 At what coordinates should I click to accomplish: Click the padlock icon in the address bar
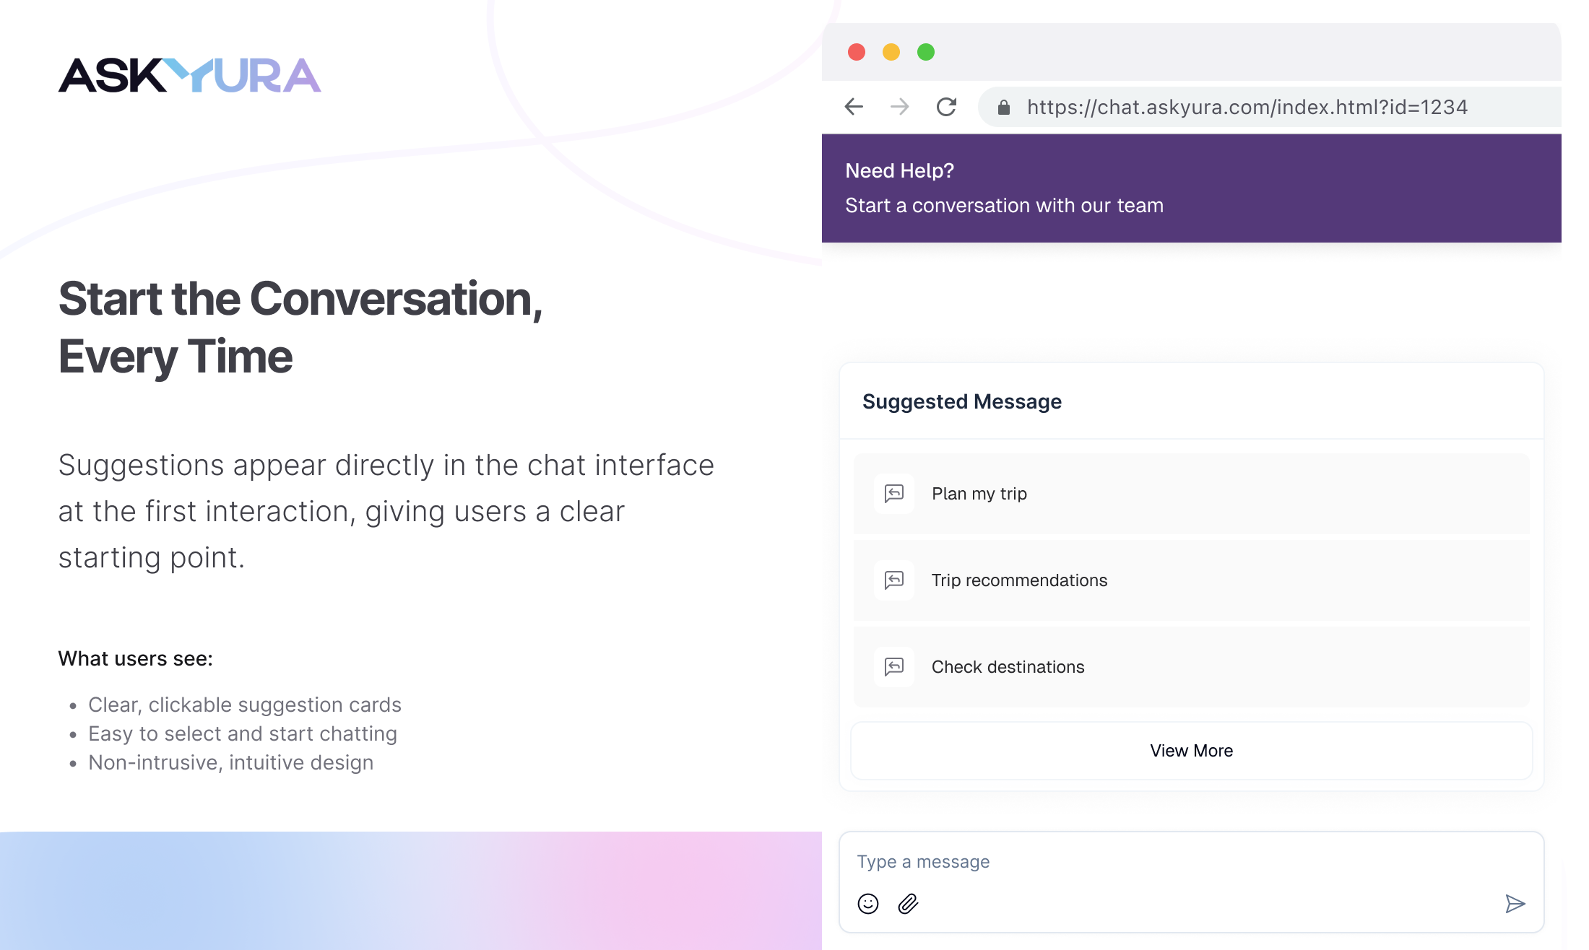coord(1003,107)
